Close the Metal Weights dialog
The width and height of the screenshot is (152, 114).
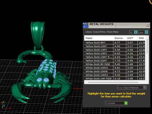[x=148, y=25]
